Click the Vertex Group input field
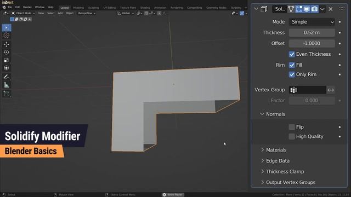The image size is (351, 197). coord(307,90)
